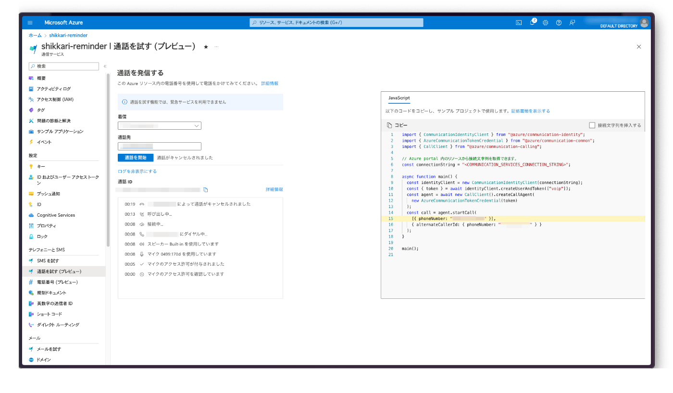Click the プロパティ icon

(x=31, y=226)
